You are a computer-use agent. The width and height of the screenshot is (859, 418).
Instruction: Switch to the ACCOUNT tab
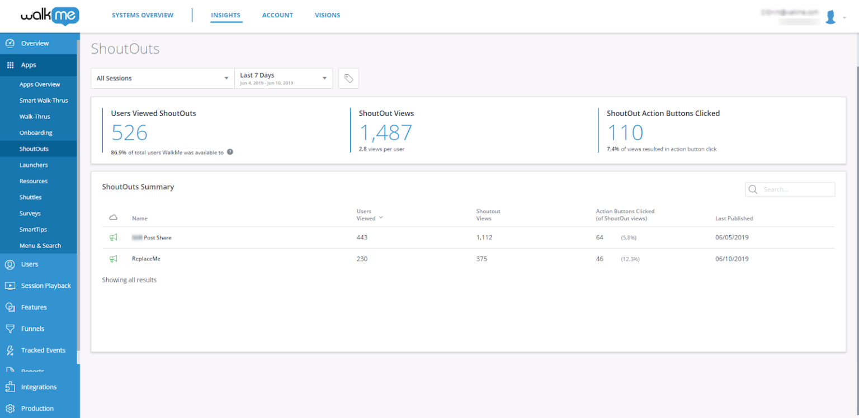pyautogui.click(x=277, y=15)
